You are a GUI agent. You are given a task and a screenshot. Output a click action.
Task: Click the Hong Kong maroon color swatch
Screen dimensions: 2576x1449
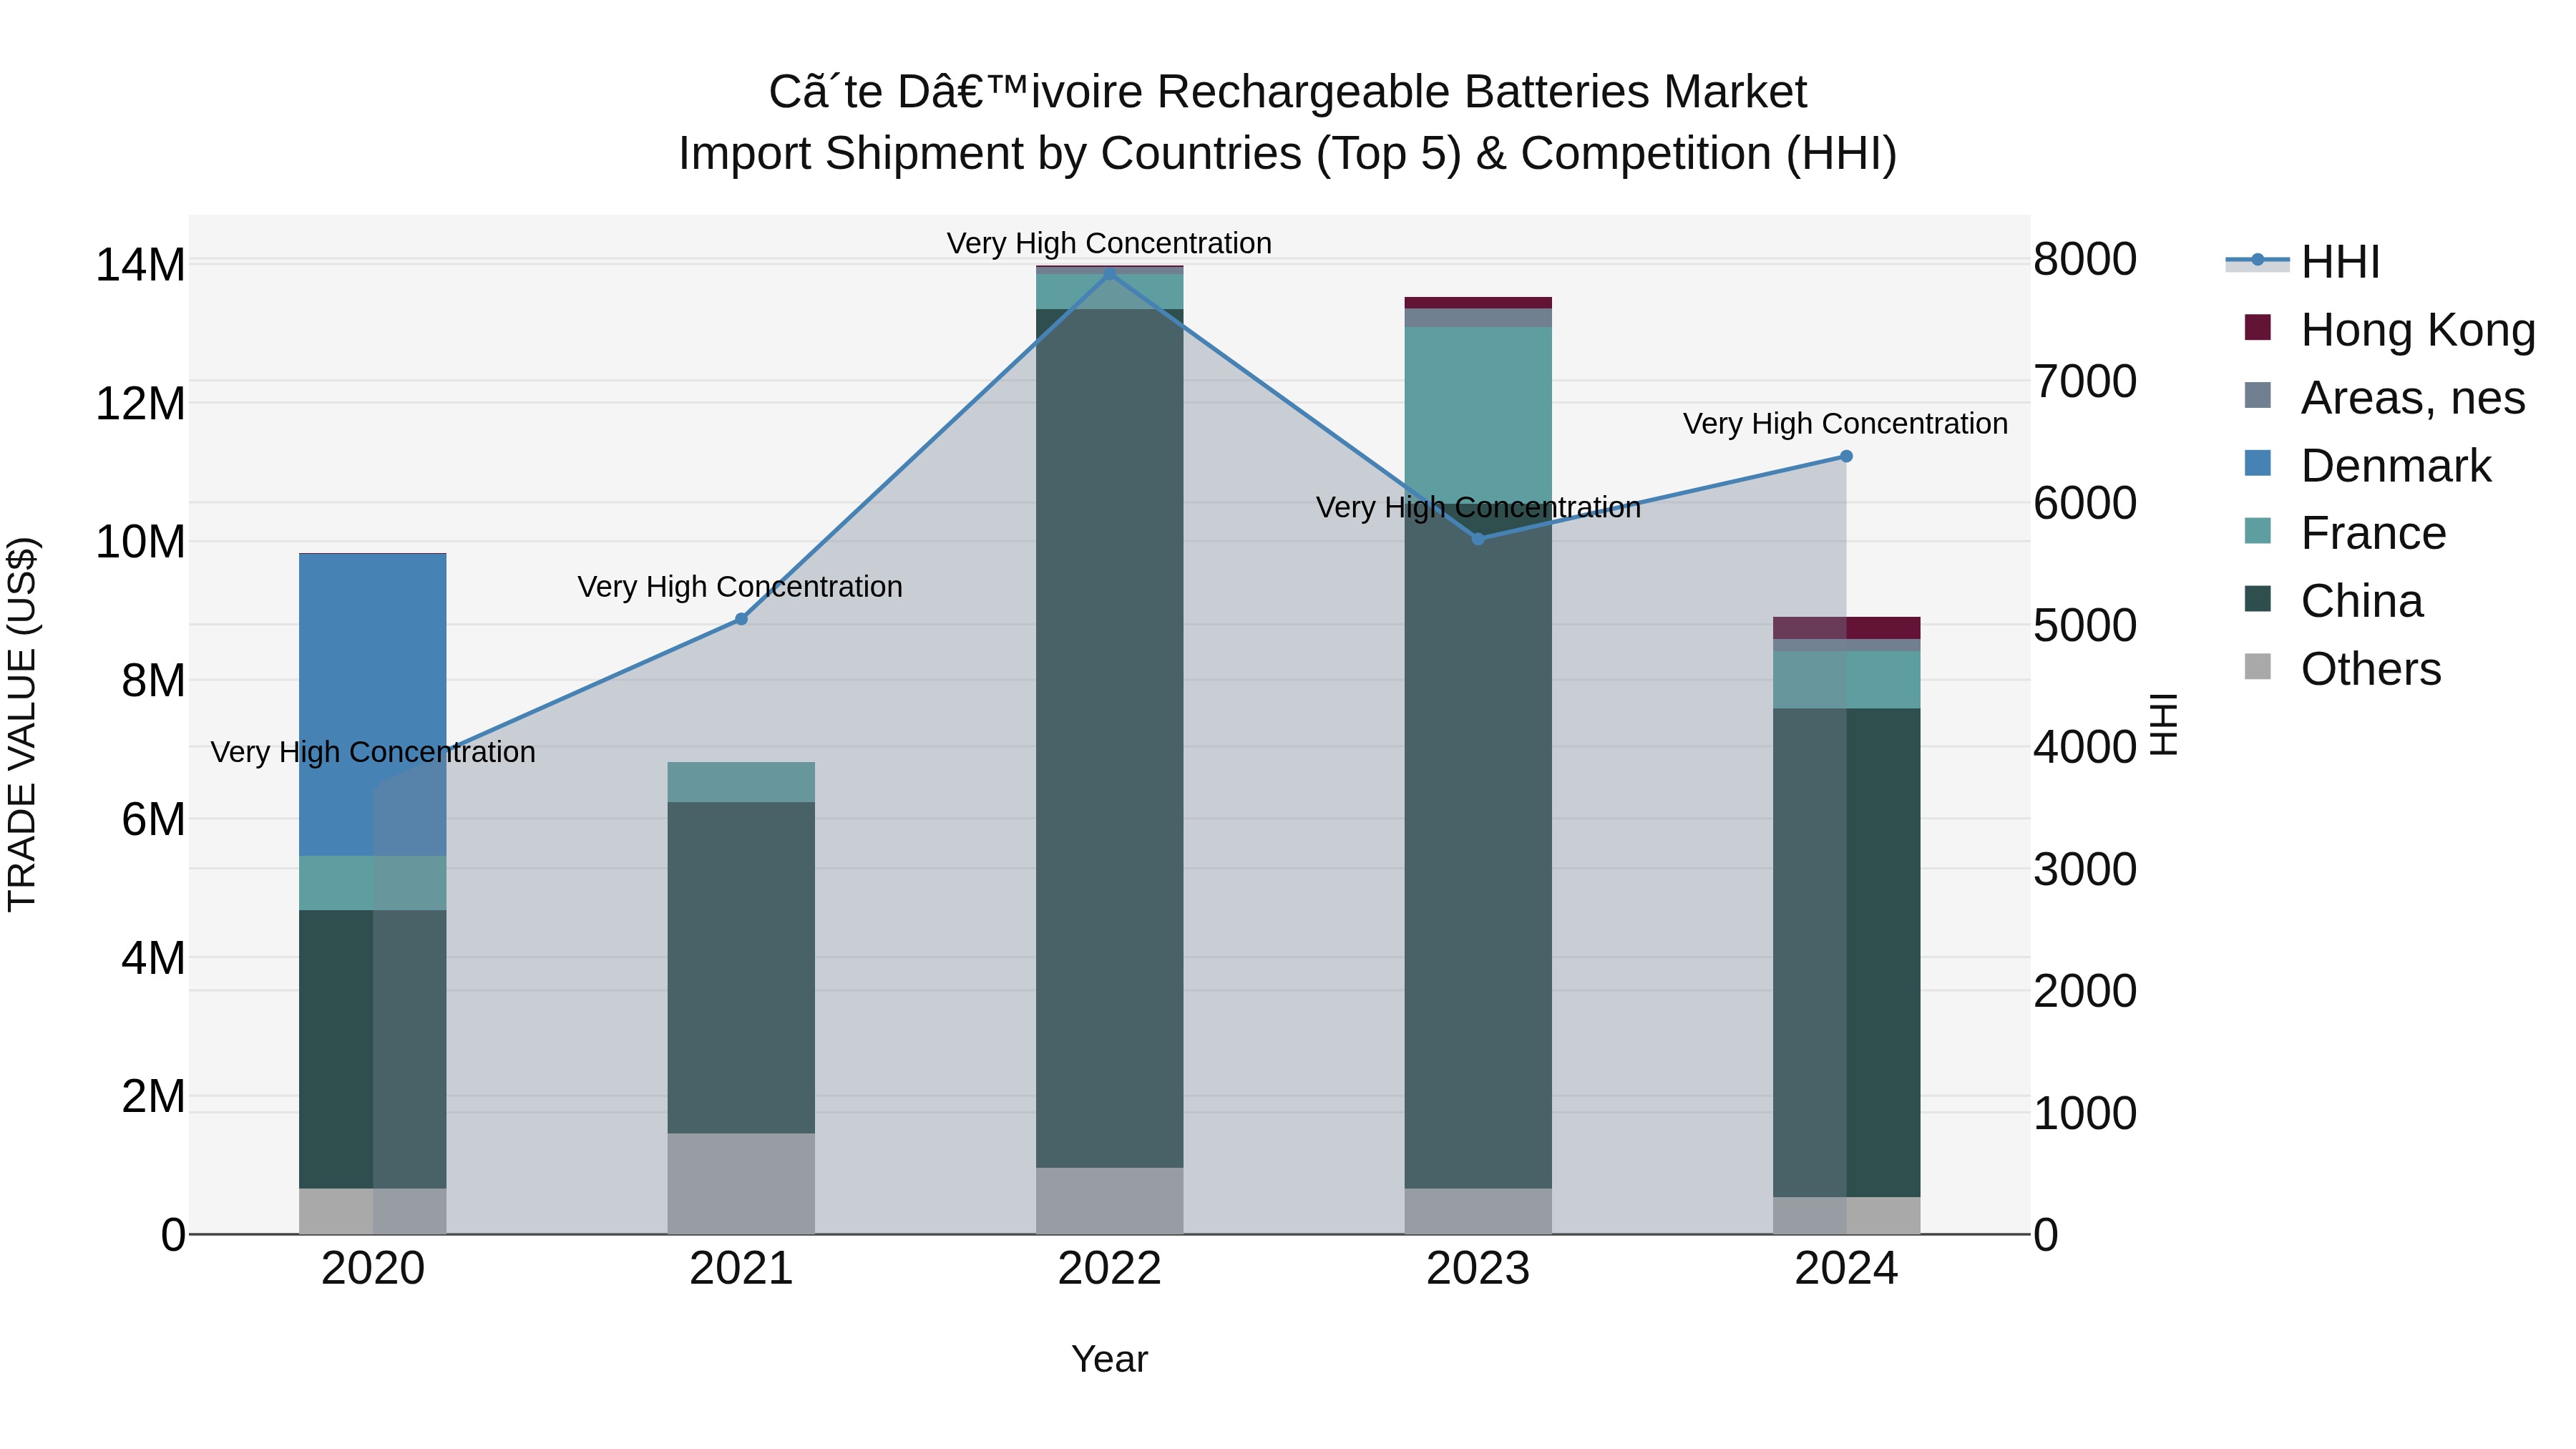(x=2258, y=327)
